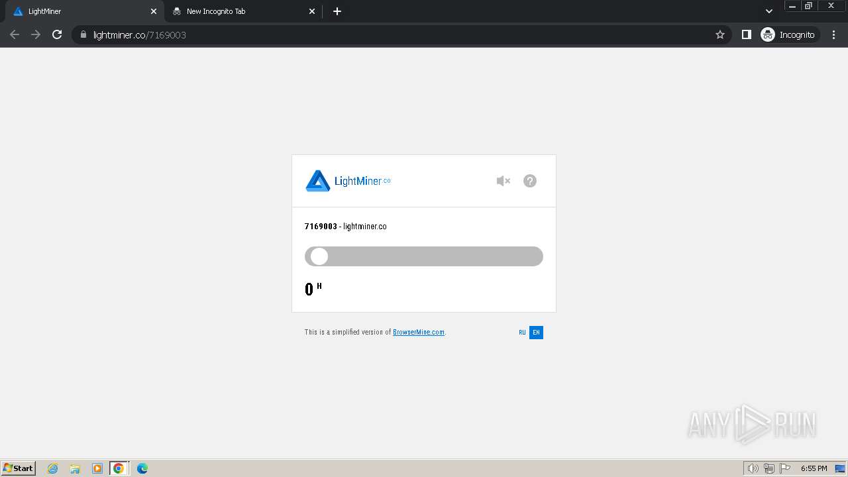
Task: Open the media player taskbar icon
Action: pyautogui.click(x=97, y=468)
